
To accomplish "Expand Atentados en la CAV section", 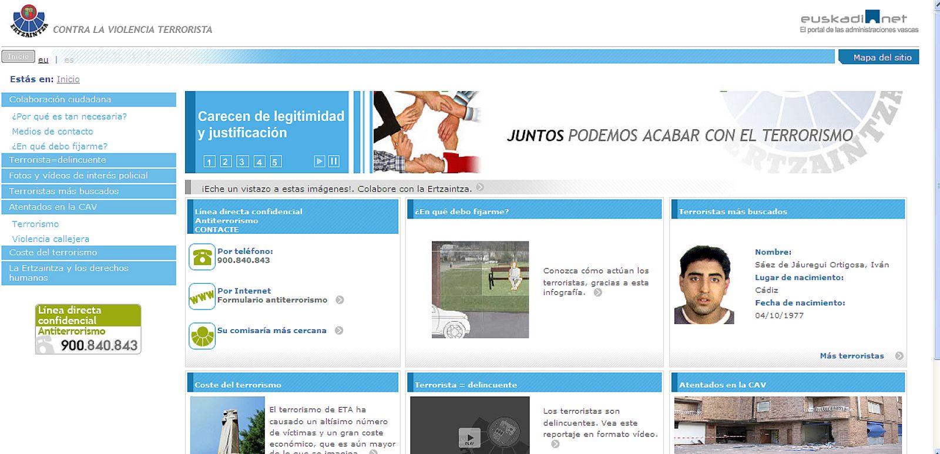I will (89, 207).
